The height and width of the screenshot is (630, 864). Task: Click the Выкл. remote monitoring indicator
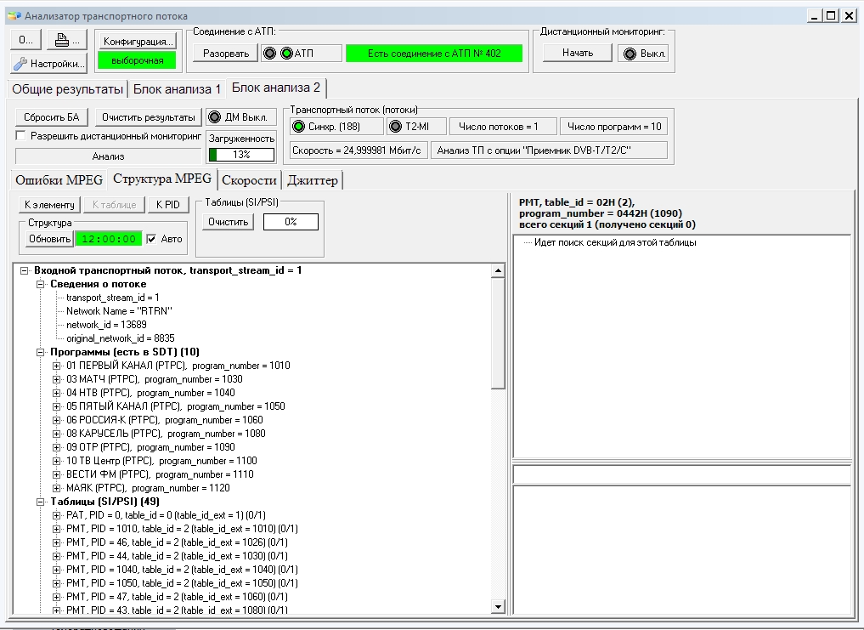630,54
